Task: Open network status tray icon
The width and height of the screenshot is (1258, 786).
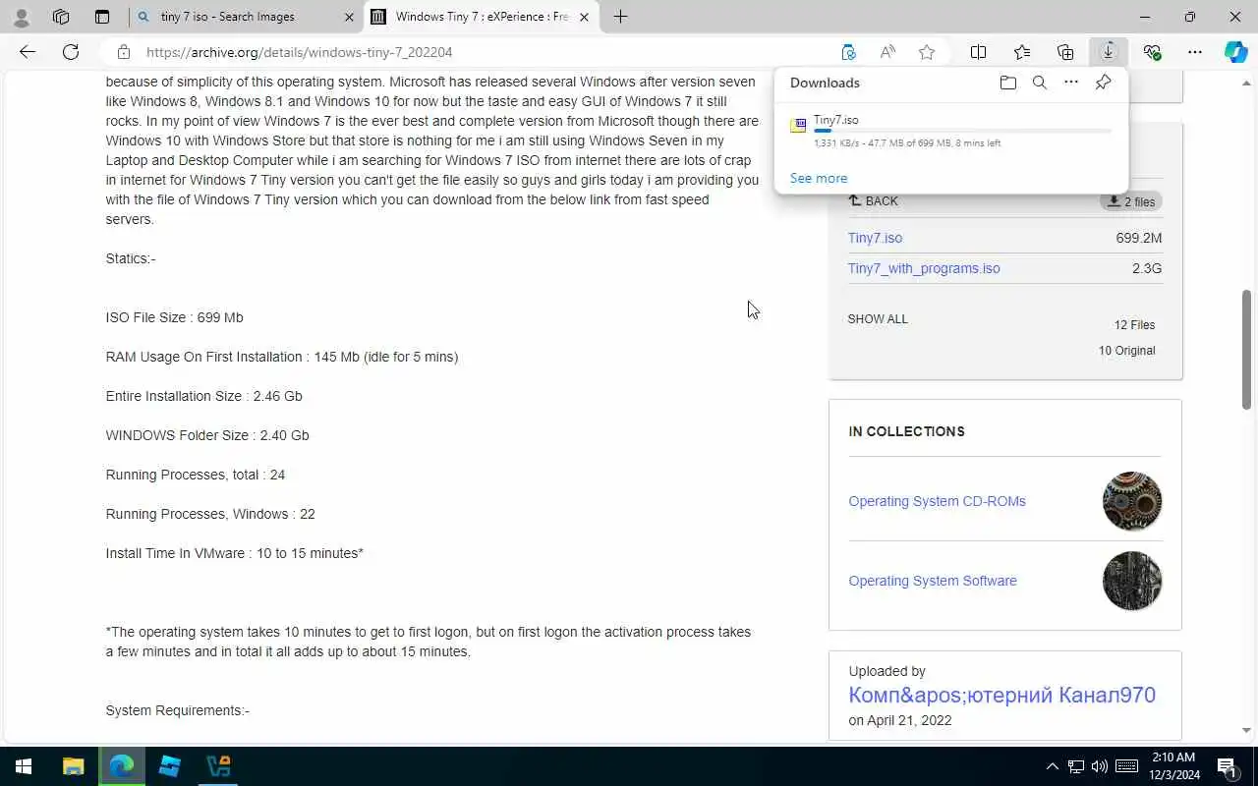Action: [1076, 766]
